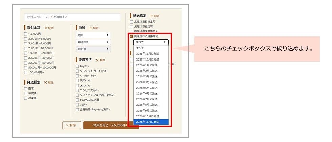Choose 2026年3月に発送 from the list

pos(151,76)
